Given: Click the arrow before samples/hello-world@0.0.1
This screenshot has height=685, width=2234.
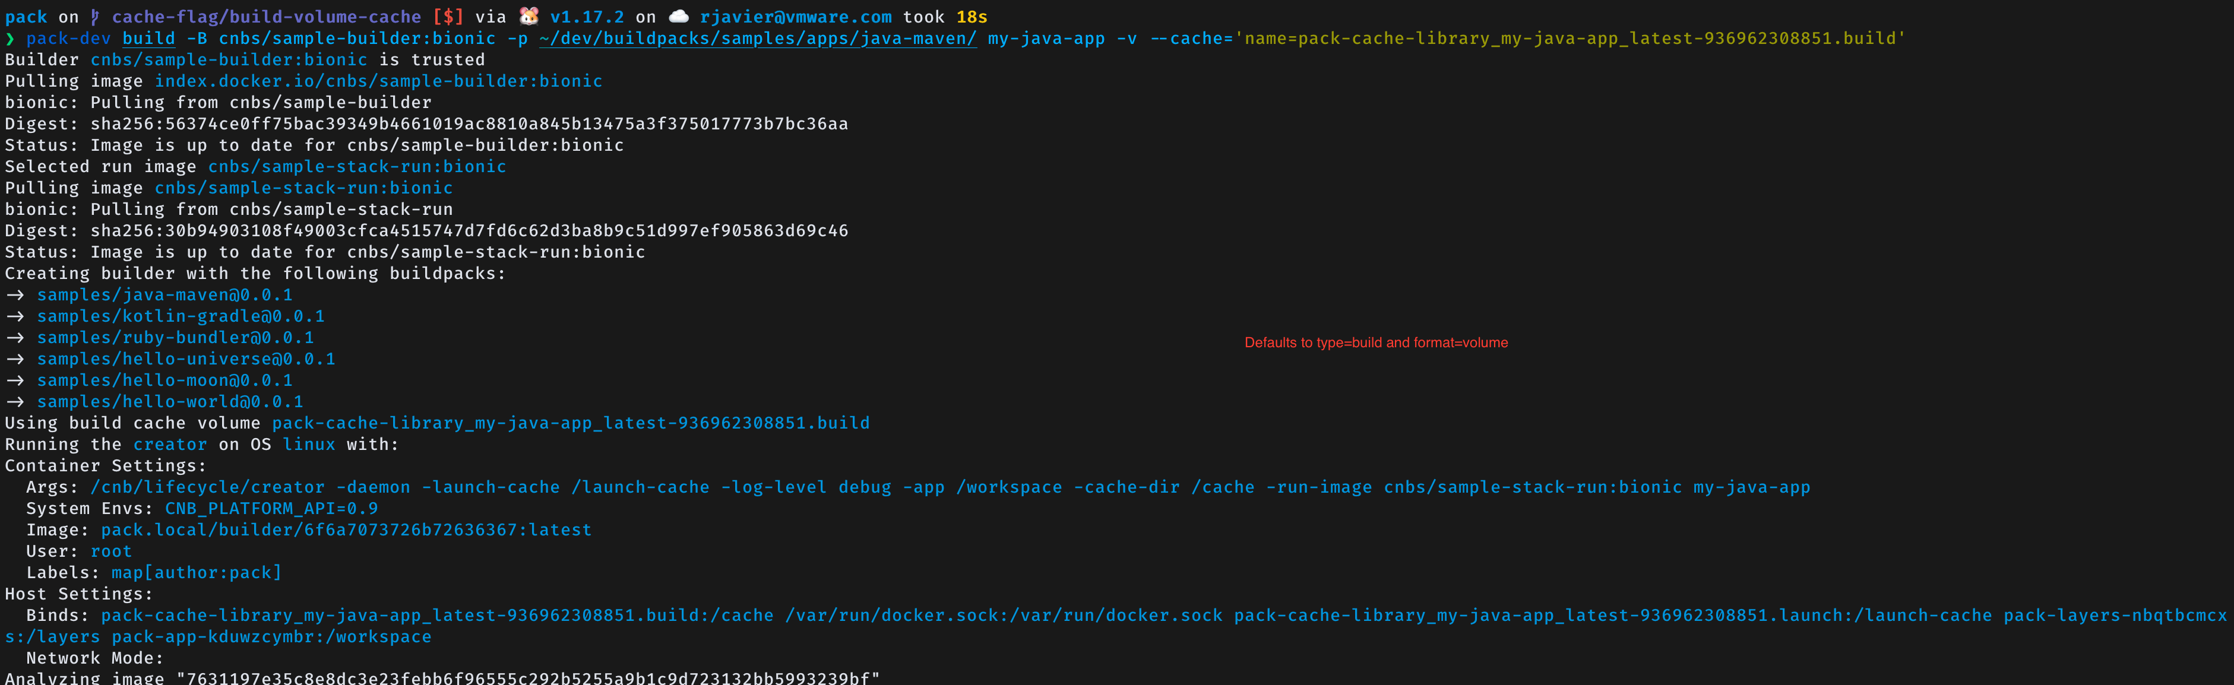Looking at the screenshot, I should click(x=15, y=402).
